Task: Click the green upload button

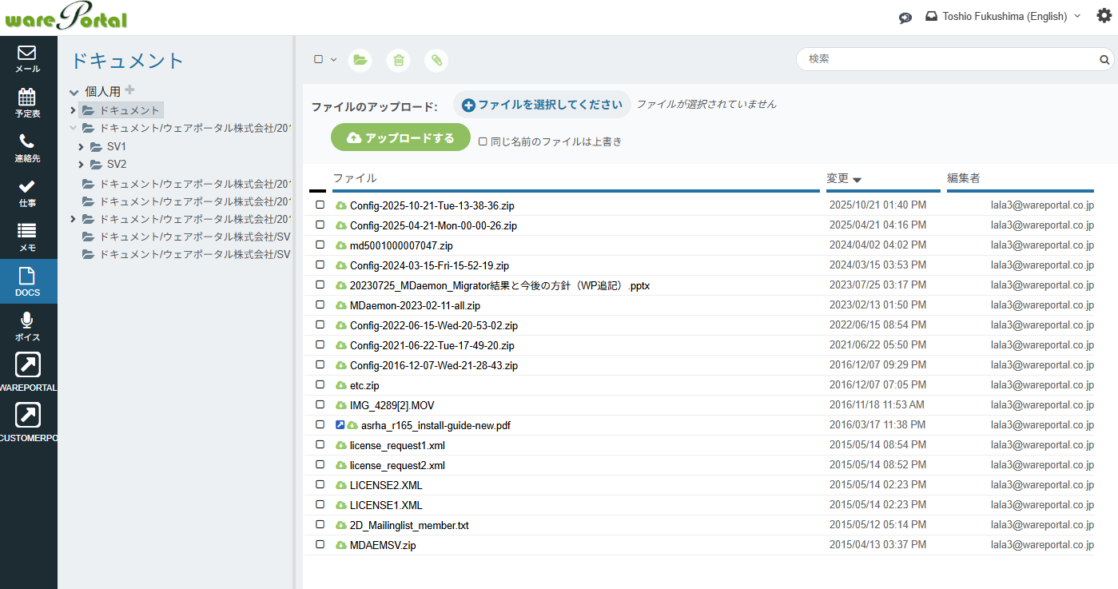Action: [400, 137]
